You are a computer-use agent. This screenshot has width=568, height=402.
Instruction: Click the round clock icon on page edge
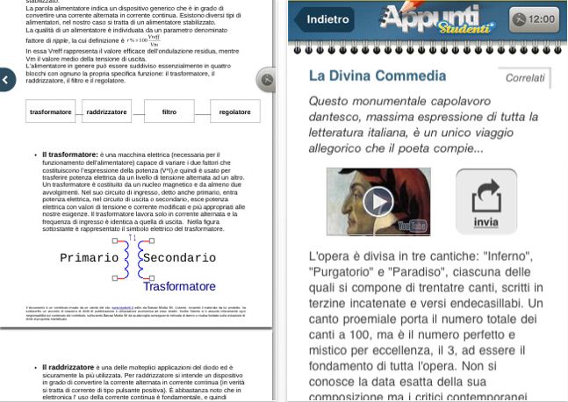tap(267, 81)
